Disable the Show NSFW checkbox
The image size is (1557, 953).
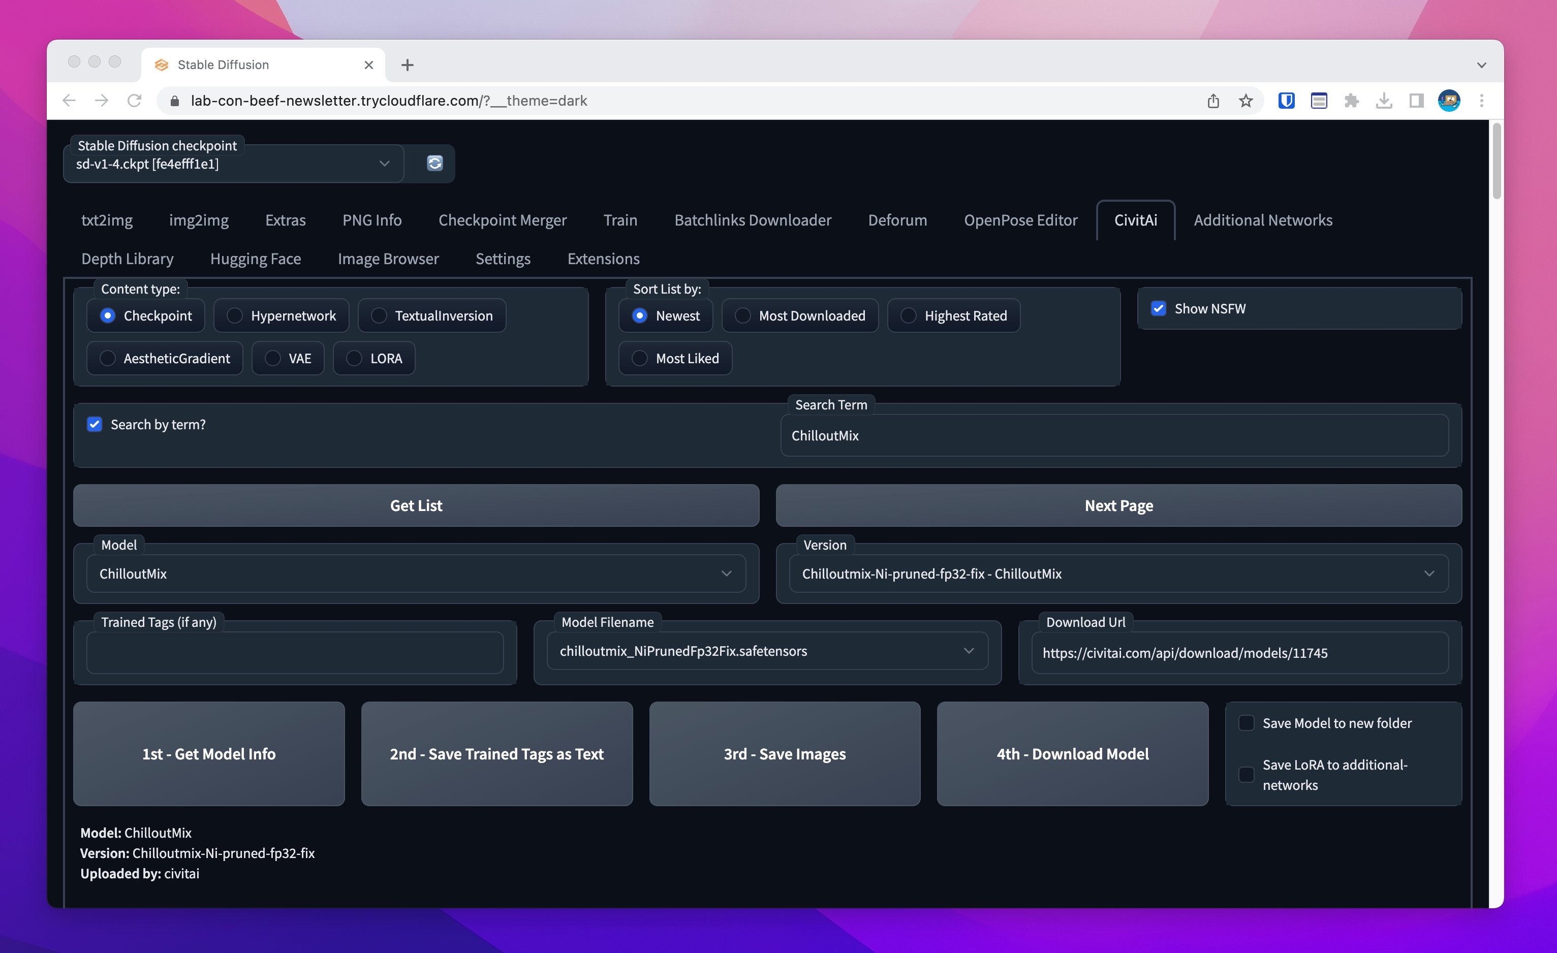click(1158, 309)
